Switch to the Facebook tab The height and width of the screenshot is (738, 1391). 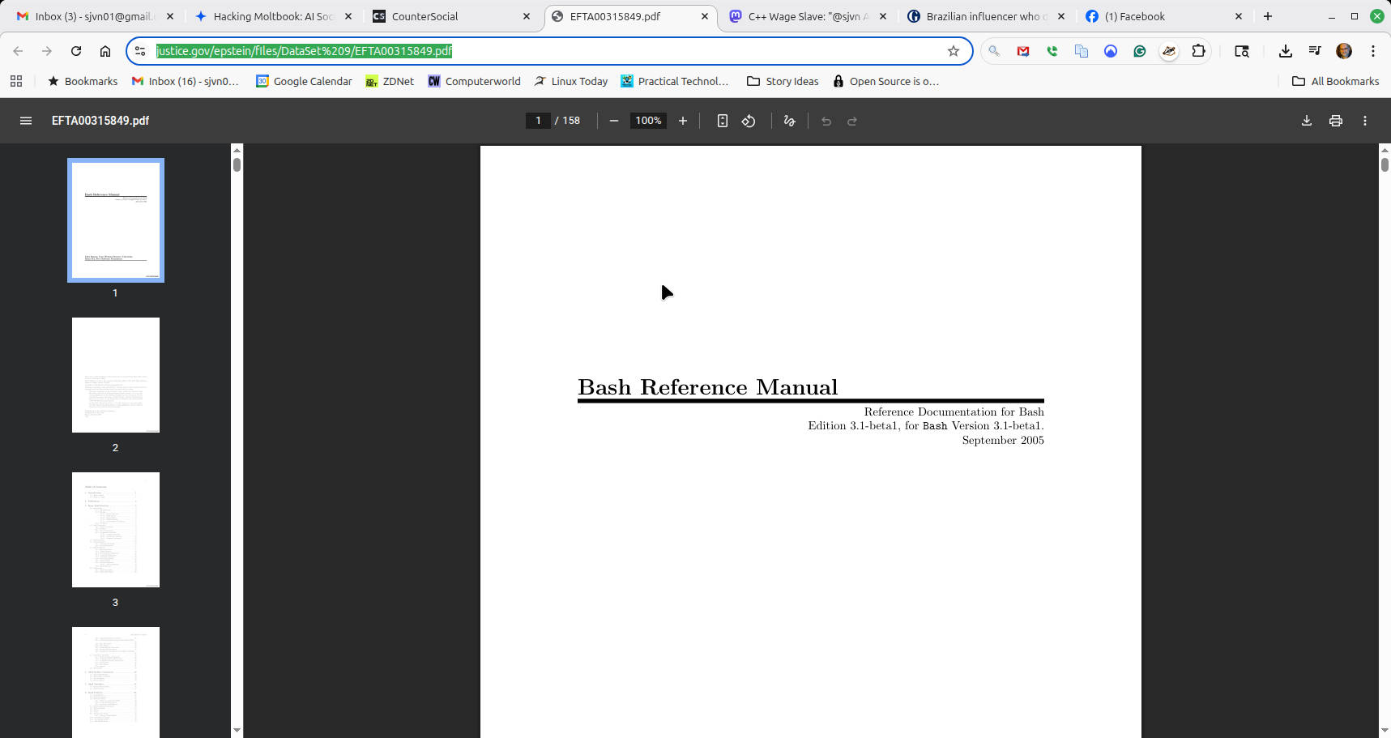coord(1134,16)
